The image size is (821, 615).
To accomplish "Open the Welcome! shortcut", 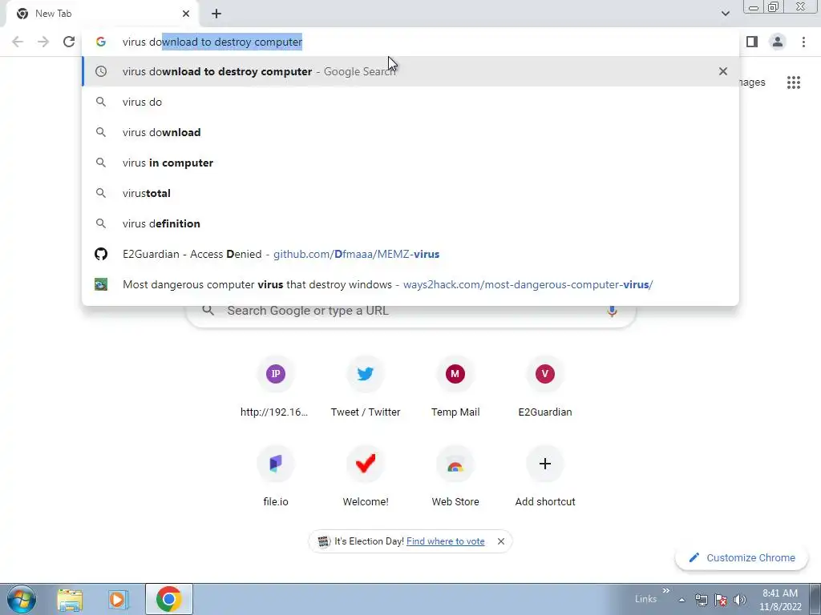I will [366, 477].
